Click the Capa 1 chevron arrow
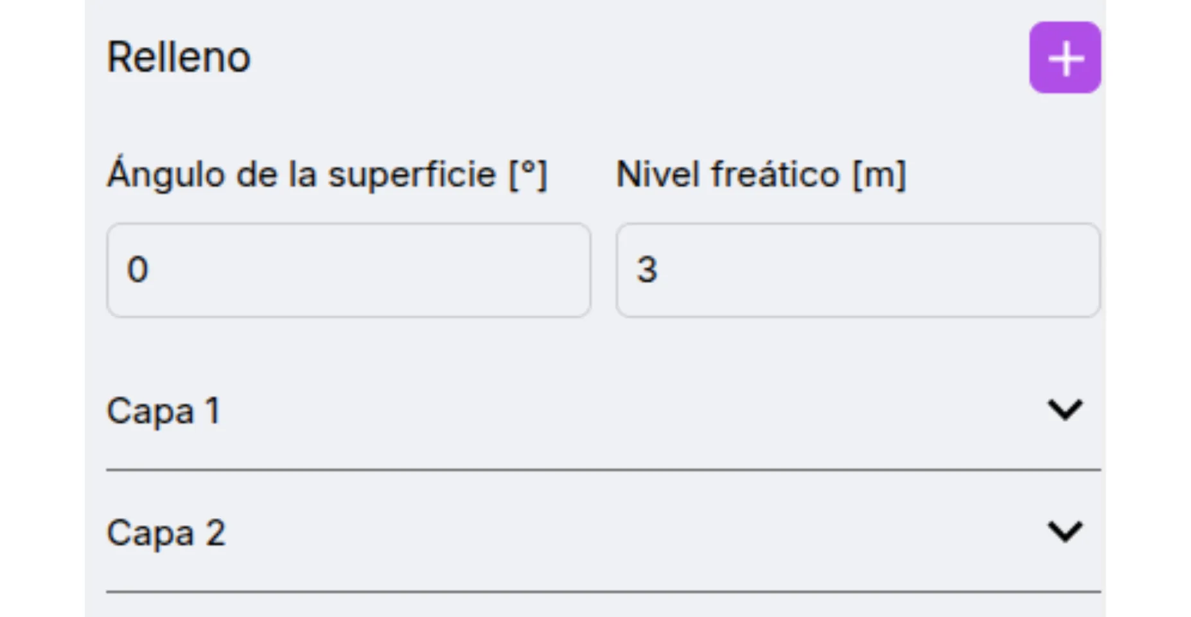 click(1064, 410)
